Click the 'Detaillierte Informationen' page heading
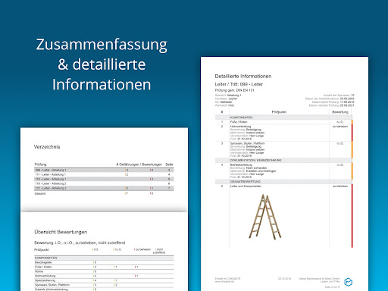The height and width of the screenshot is (291, 388). pyautogui.click(x=243, y=76)
